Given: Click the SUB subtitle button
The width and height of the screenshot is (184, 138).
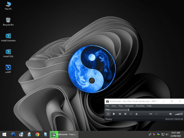Looking at the screenshot, I should pos(156,114).
